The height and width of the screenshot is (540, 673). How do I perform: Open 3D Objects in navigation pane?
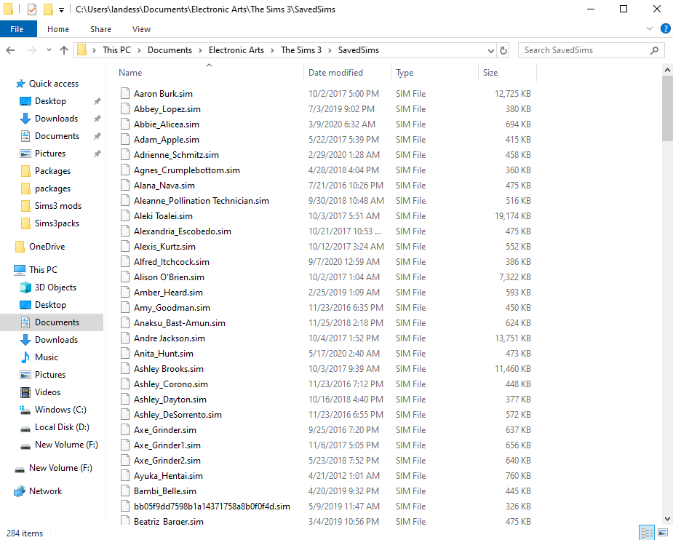[55, 287]
